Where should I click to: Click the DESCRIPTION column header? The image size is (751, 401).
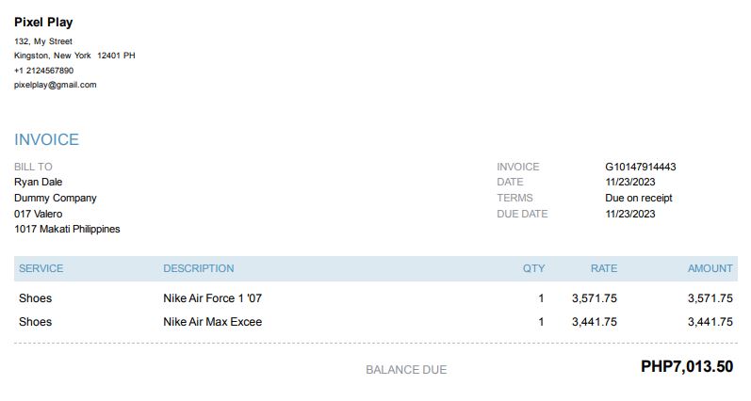point(198,268)
